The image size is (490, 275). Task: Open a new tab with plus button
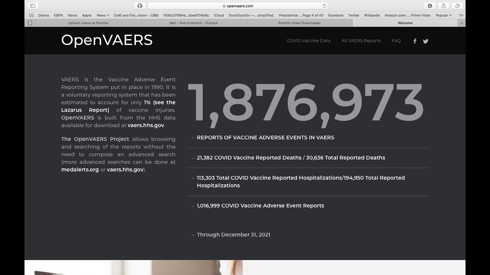coord(462,23)
